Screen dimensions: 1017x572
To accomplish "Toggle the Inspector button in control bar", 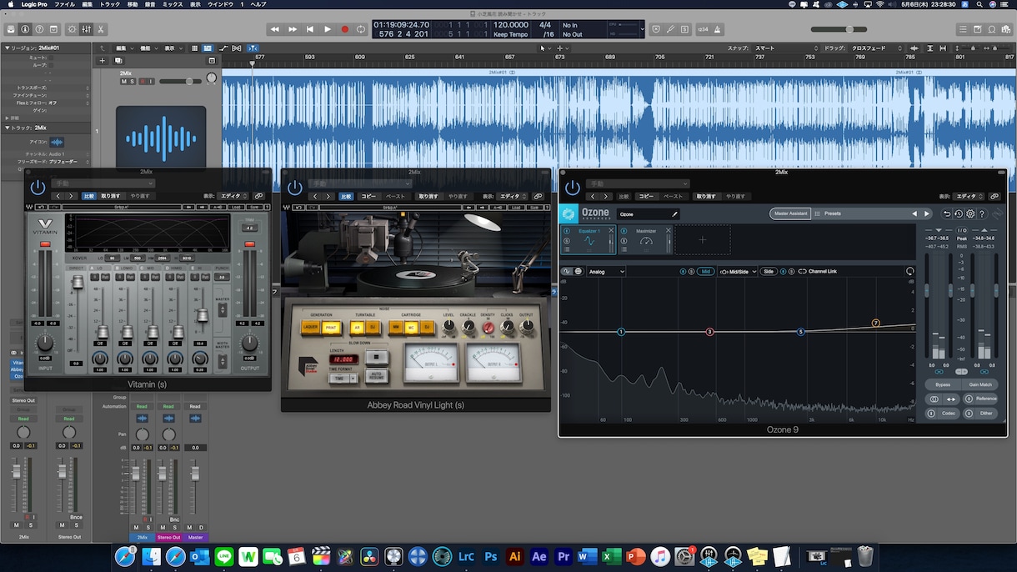I will point(25,29).
